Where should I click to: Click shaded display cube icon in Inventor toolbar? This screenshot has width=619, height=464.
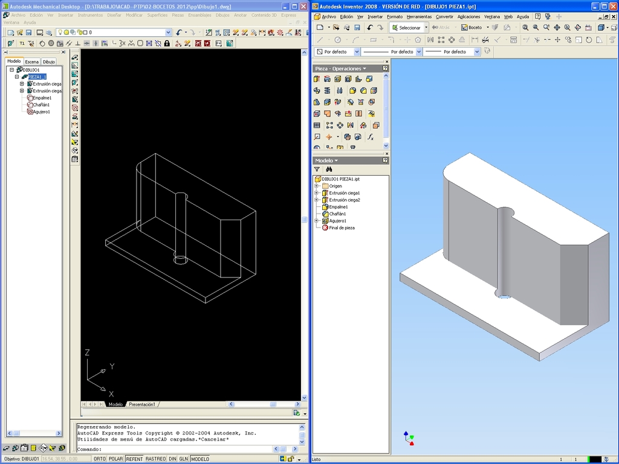(601, 28)
